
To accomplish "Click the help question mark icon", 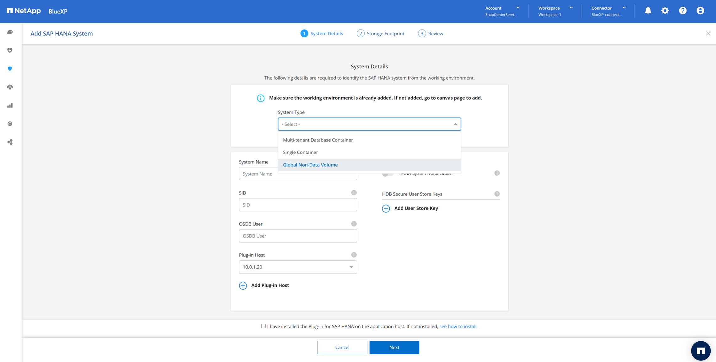I will [x=682, y=11].
